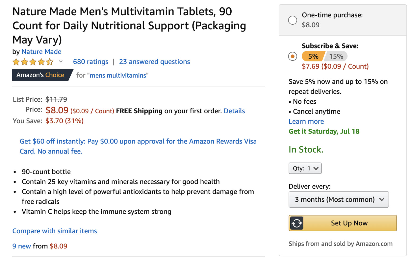Click the Set Up Now button
The image size is (408, 260).
point(349,223)
